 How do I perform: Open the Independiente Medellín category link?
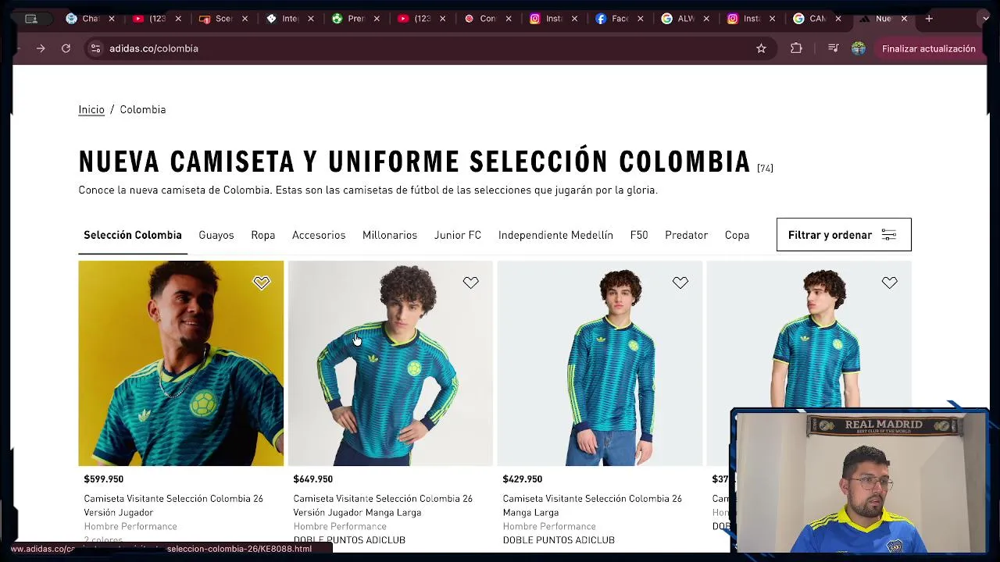coord(555,235)
